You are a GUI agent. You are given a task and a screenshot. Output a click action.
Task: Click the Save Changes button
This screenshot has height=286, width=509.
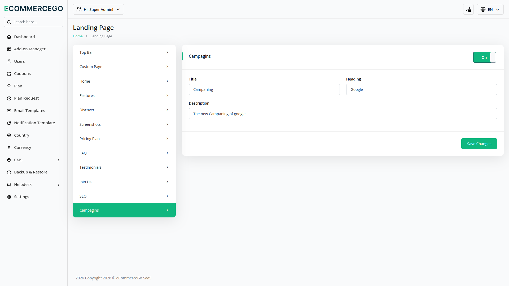point(479,144)
